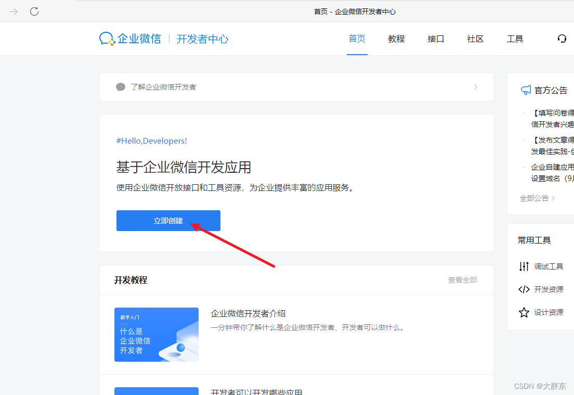This screenshot has height=395, width=574.
Task: Click the #Hello,Developers! tag
Action: [x=151, y=141]
